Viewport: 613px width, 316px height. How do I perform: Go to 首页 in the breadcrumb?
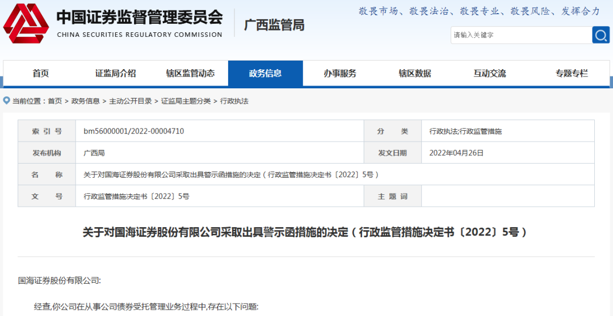click(x=54, y=101)
